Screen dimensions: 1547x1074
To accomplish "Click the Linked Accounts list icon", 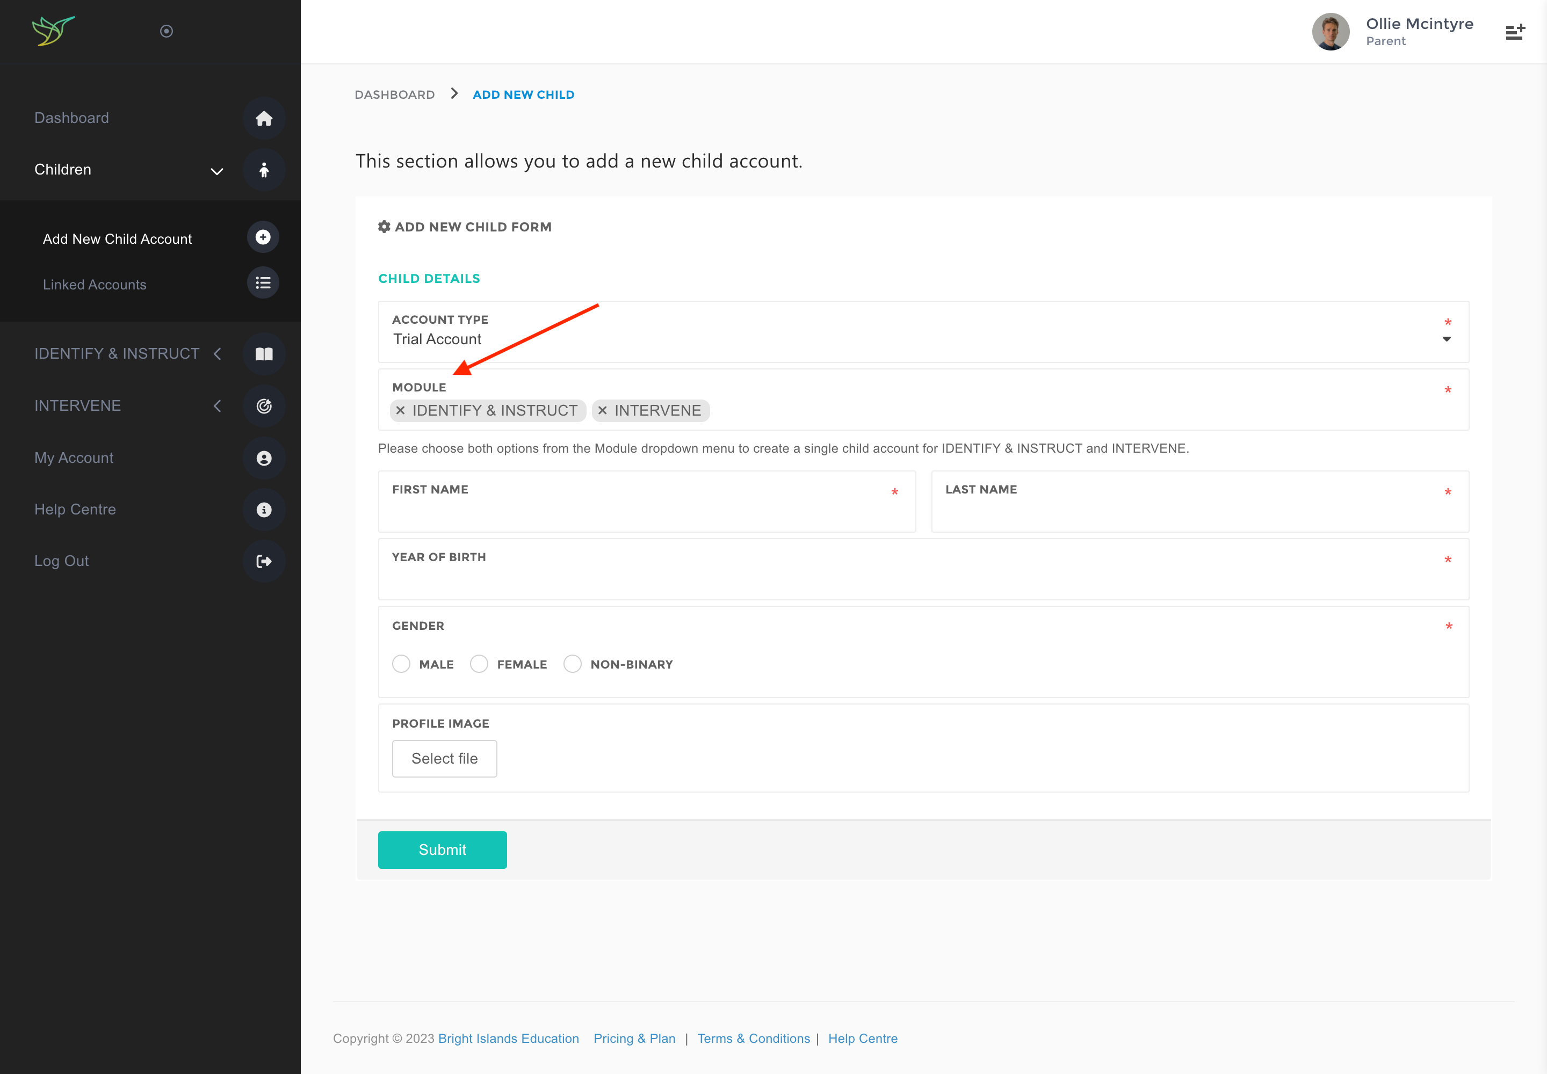I will click(263, 284).
